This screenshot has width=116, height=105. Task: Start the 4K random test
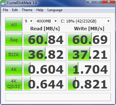pos(14,69)
